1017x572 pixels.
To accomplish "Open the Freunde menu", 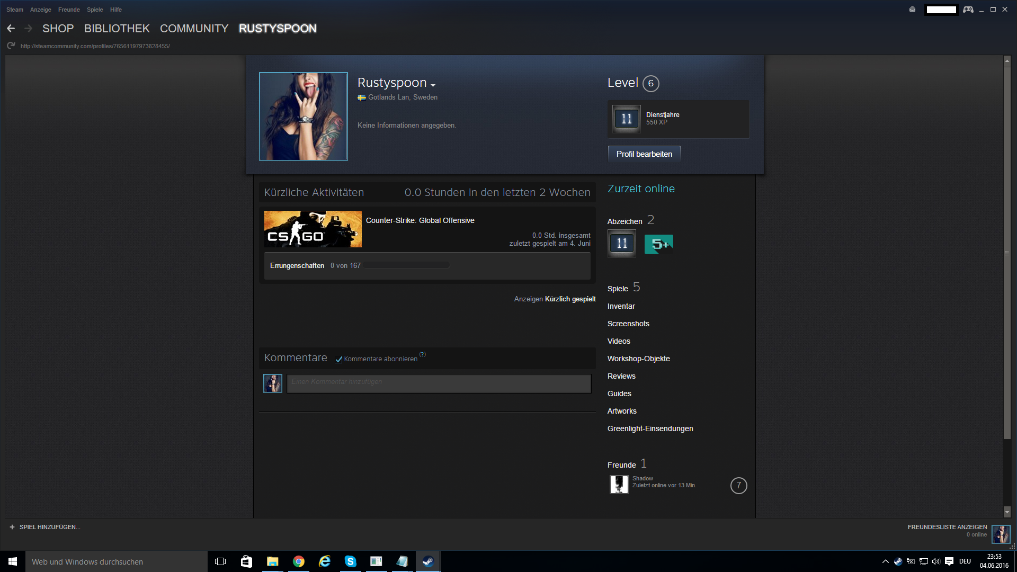I will [x=69, y=10].
